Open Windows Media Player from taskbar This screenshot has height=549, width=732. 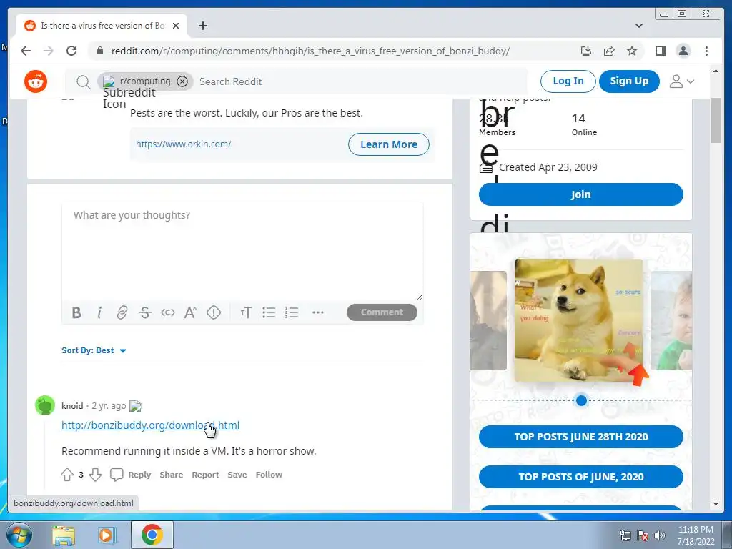(x=107, y=535)
